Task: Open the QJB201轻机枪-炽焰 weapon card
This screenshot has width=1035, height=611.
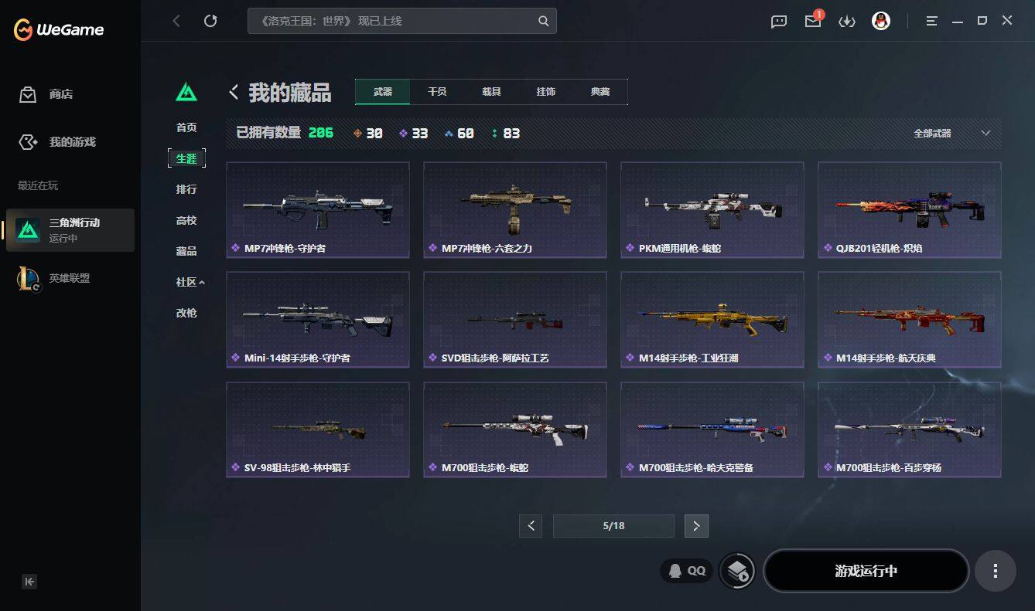Action: click(x=910, y=210)
